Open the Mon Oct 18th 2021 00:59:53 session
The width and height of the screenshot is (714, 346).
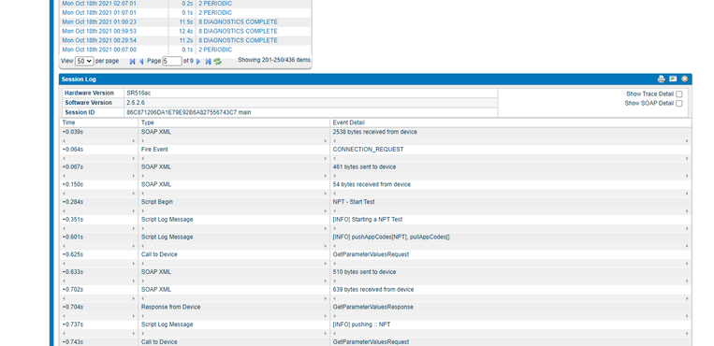tap(99, 31)
